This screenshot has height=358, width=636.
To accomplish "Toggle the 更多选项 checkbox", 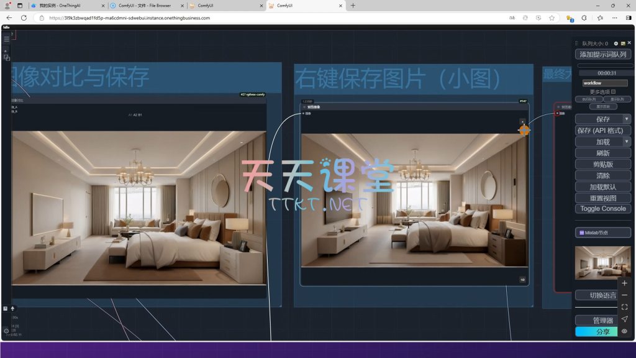I will 613,91.
